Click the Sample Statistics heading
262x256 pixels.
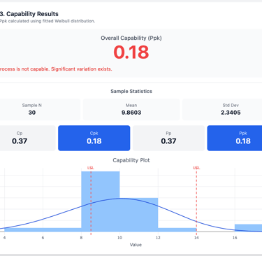131,91
